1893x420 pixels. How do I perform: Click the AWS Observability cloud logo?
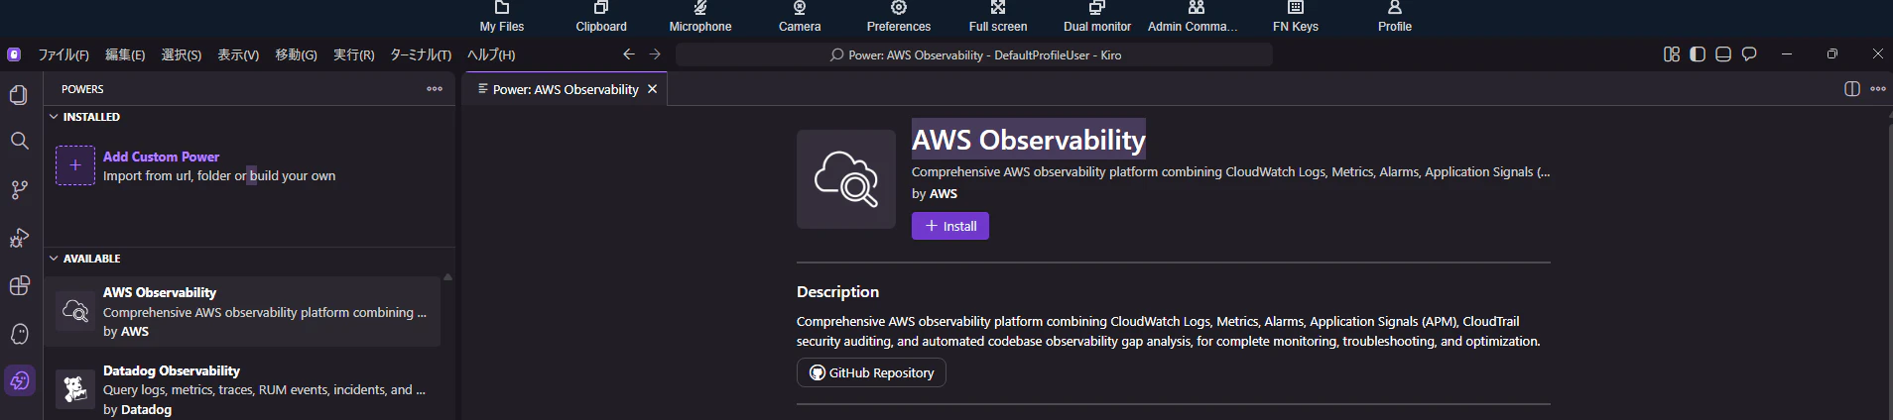pos(846,179)
